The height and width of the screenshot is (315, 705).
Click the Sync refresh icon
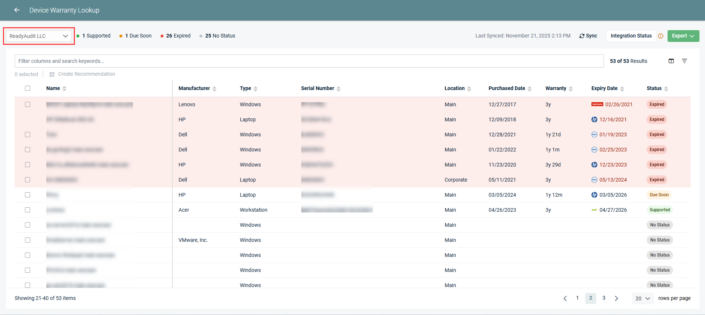[x=582, y=36]
